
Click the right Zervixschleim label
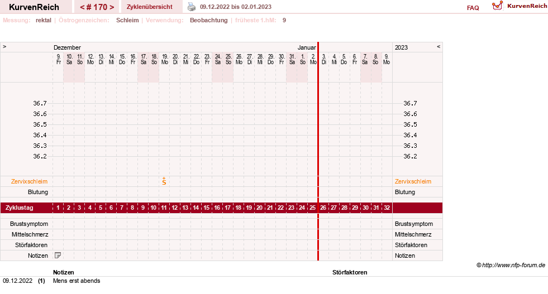point(413,181)
